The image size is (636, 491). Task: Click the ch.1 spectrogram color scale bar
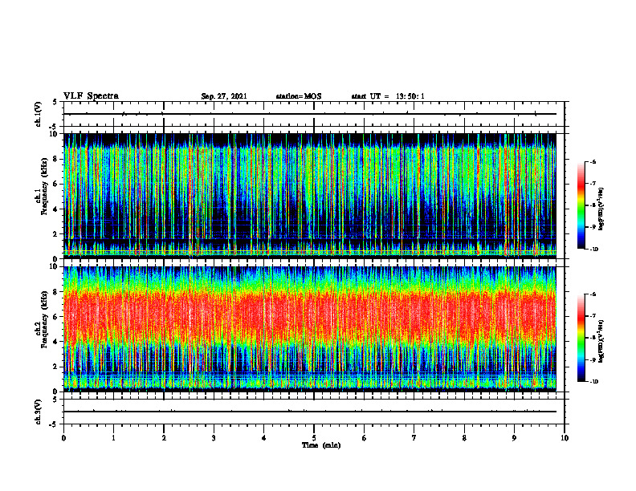point(581,205)
